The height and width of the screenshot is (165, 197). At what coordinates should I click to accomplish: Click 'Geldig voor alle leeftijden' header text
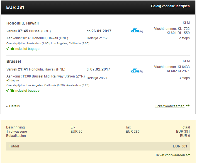click(170, 6)
